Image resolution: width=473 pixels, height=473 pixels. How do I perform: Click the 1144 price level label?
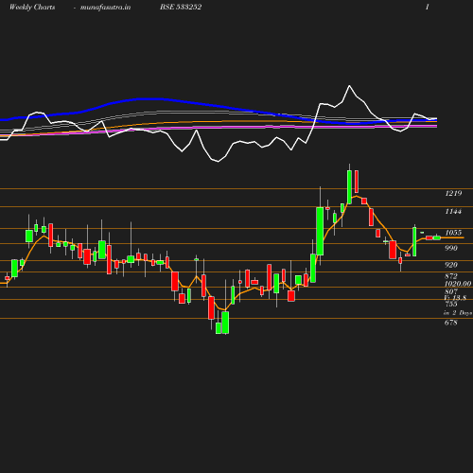point(453,212)
